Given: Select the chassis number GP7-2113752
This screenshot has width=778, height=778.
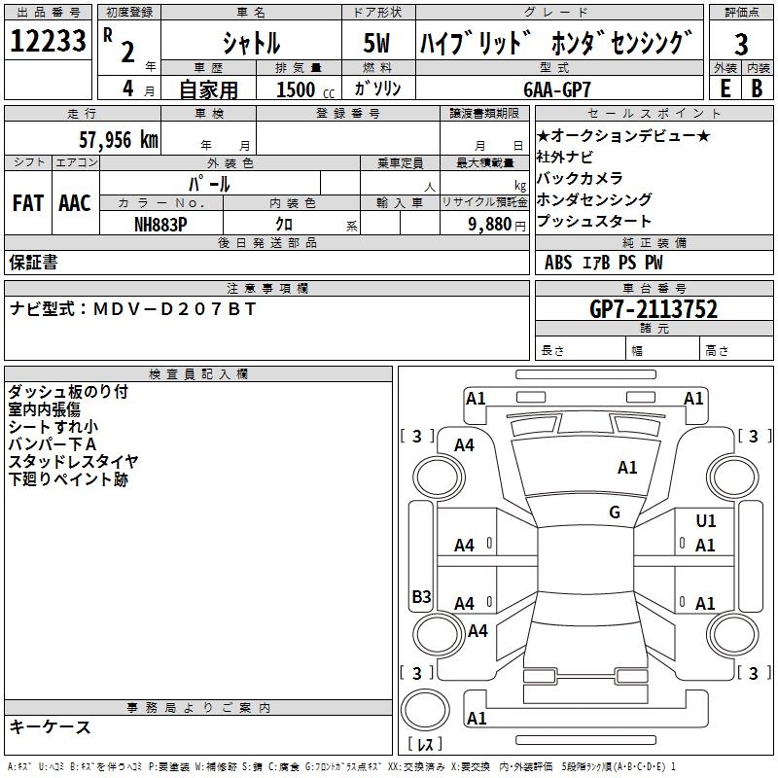Looking at the screenshot, I should 654,309.
